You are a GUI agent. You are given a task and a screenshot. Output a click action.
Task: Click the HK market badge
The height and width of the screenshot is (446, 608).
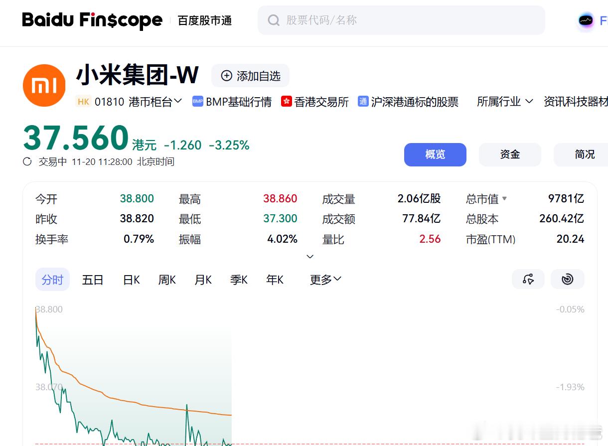pyautogui.click(x=83, y=102)
